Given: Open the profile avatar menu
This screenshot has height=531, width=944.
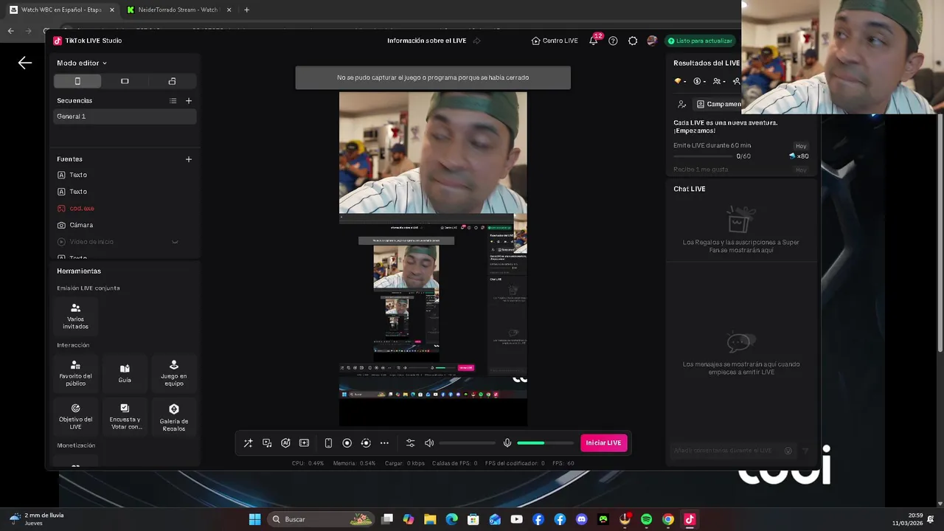Looking at the screenshot, I should click(x=652, y=41).
